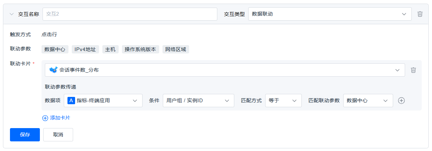Screen dimensions: 432x151
Task: Open the 指标-终端应用 data item dropdown
Action: click(x=103, y=101)
